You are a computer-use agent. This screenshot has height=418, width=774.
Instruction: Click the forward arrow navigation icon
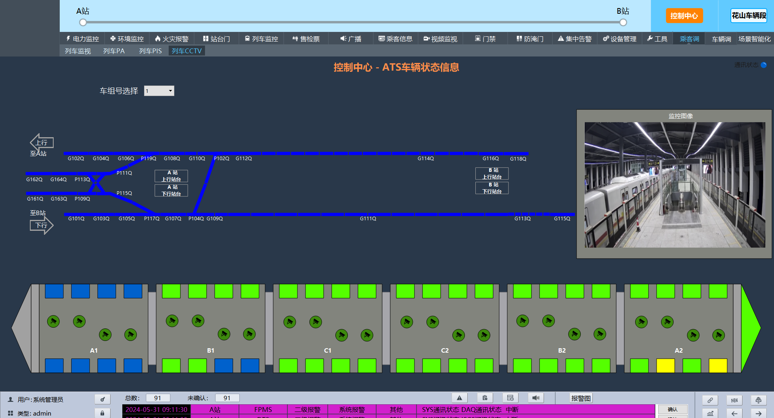point(759,414)
